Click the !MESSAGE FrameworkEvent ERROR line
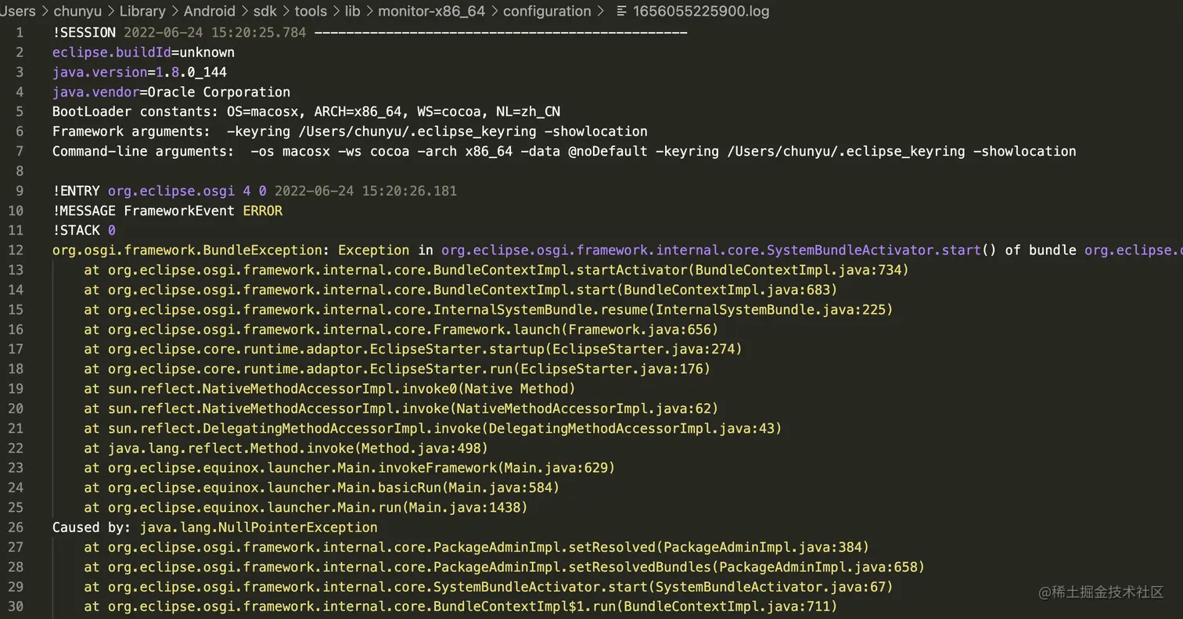This screenshot has height=619, width=1183. tap(167, 211)
